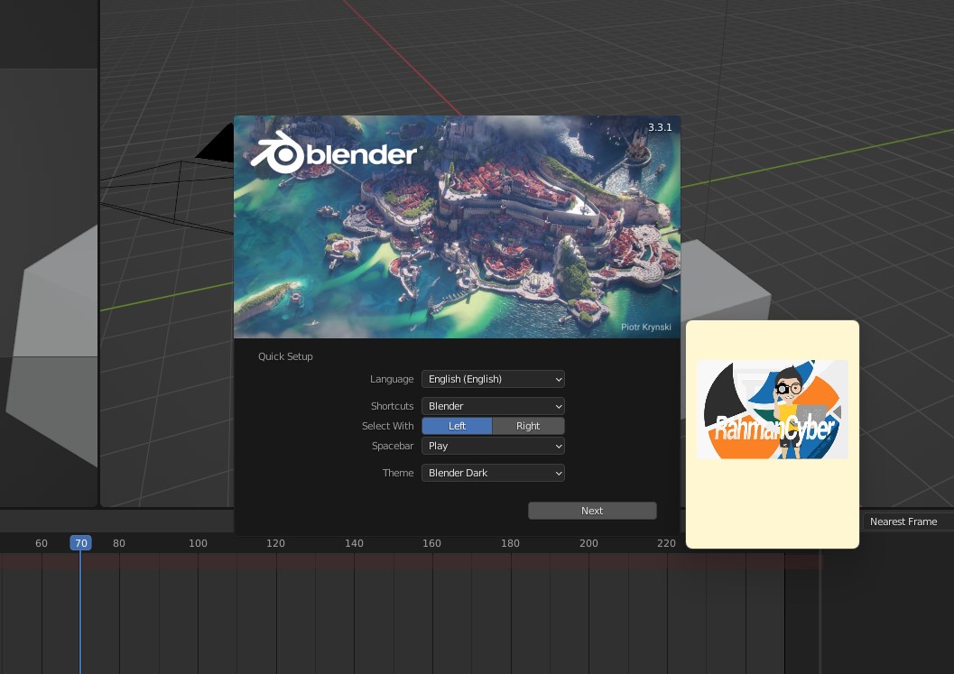Click frame 160 on the timeline ruler
This screenshot has width=954, height=674.
tap(432, 543)
